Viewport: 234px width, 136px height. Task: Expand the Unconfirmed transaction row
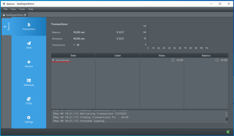53,60
